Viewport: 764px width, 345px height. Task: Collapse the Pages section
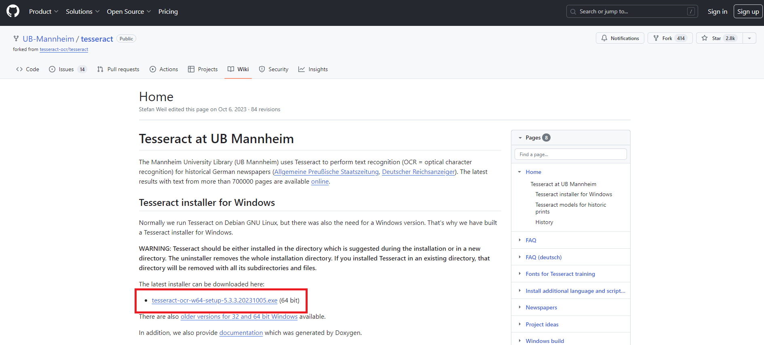[x=520, y=138]
